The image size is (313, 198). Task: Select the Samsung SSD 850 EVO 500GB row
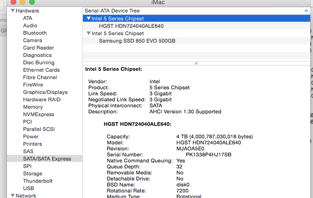click(x=196, y=41)
